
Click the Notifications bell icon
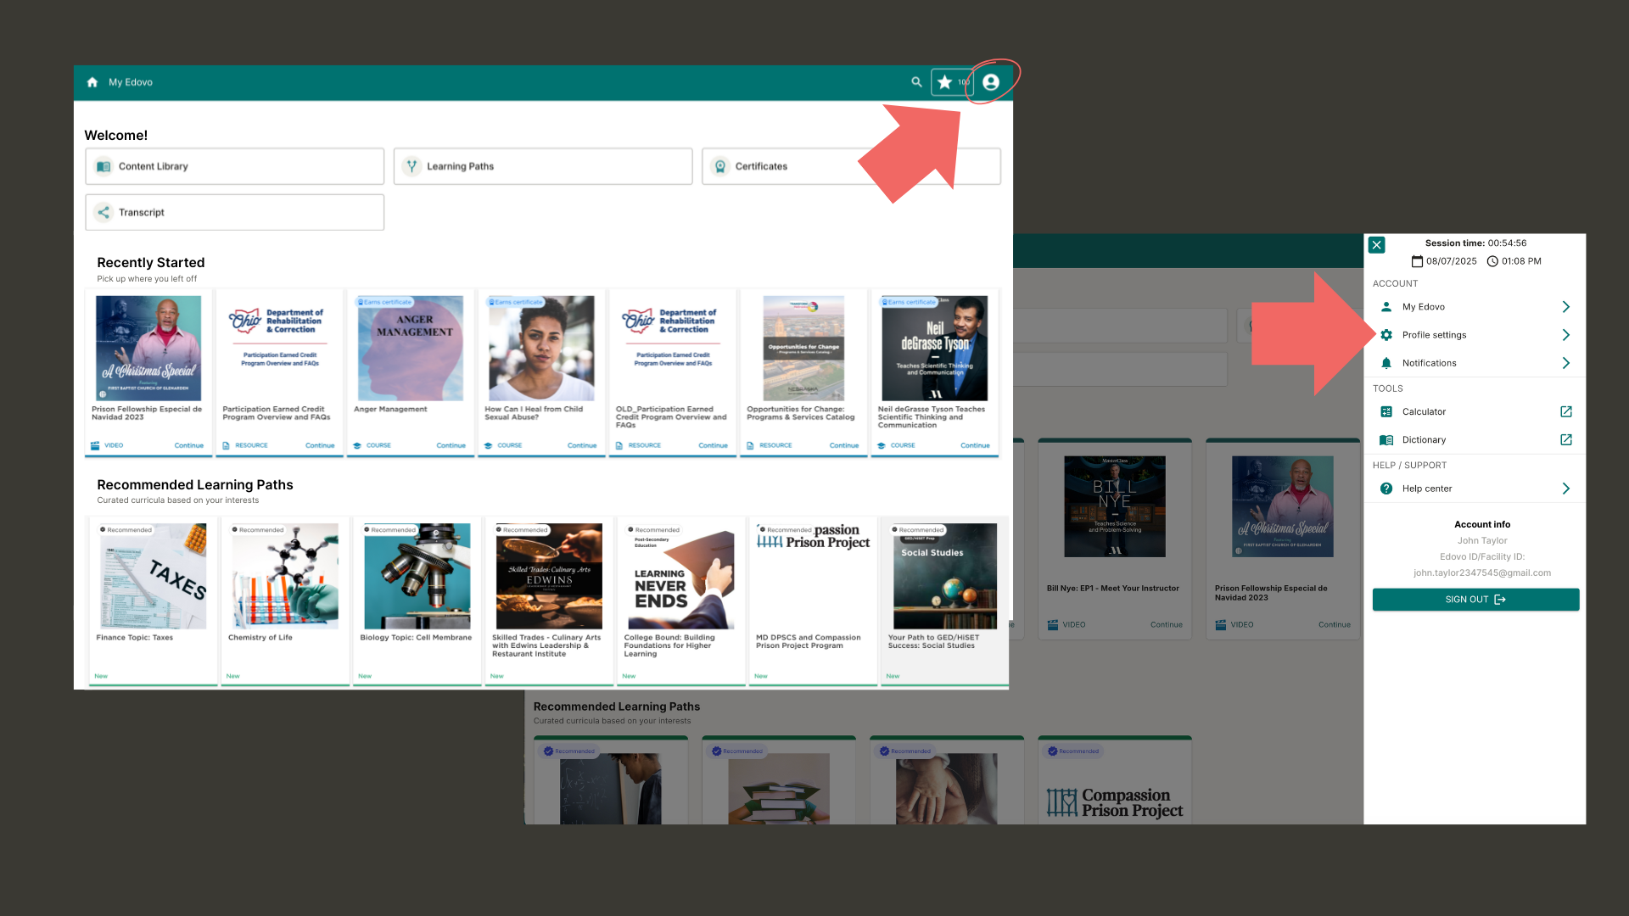pos(1386,363)
